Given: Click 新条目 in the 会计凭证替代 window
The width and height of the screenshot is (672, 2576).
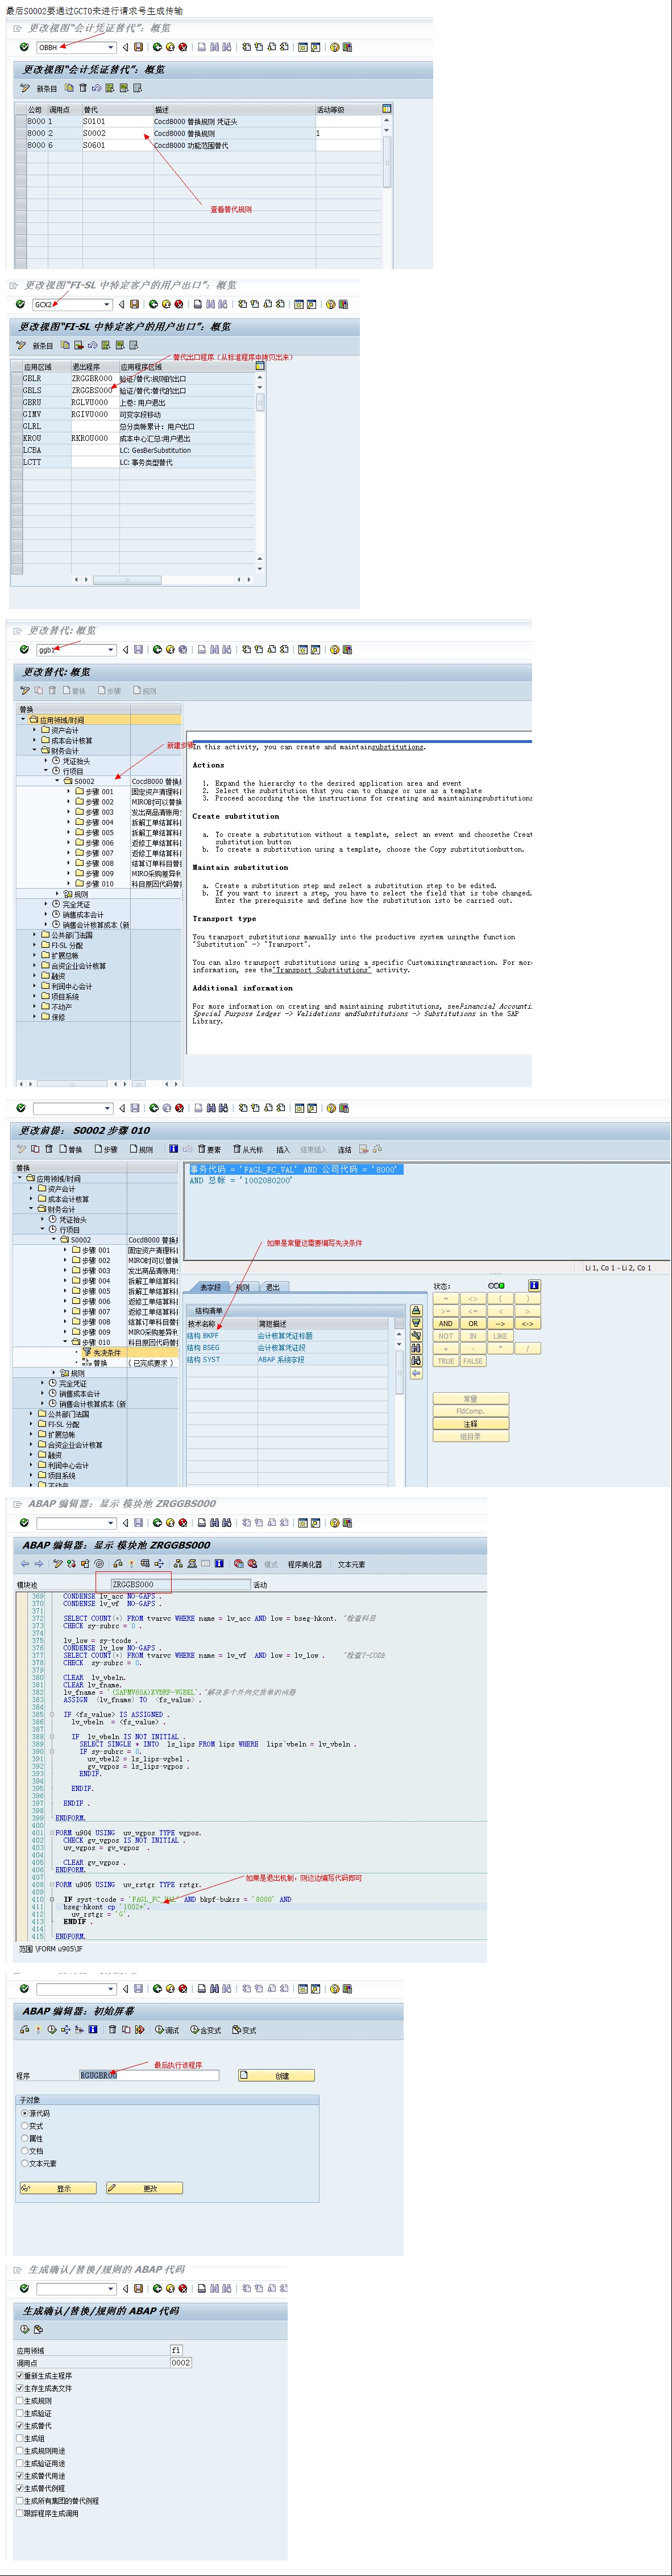Looking at the screenshot, I should click(47, 88).
